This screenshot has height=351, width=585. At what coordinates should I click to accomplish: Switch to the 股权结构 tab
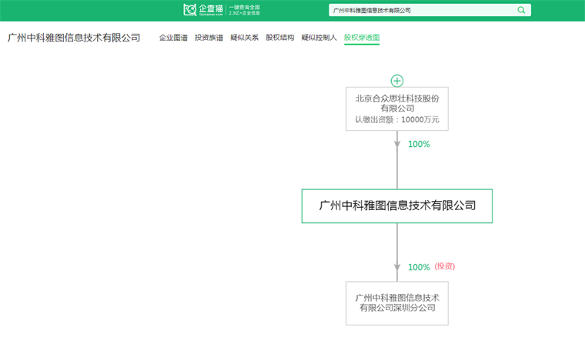click(280, 38)
